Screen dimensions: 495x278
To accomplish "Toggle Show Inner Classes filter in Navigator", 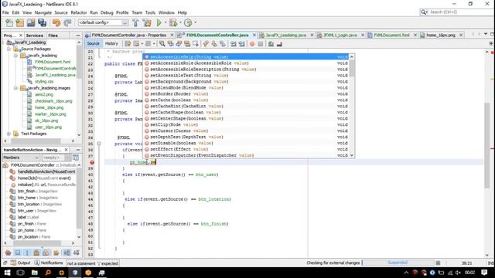I will 46,253.
